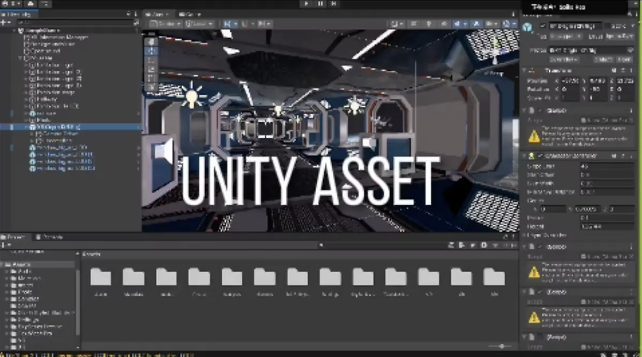Image resolution: width=642 pixels, height=357 pixels.
Task: Click the GameObject cube icon in Inspector header
Action: point(527,27)
